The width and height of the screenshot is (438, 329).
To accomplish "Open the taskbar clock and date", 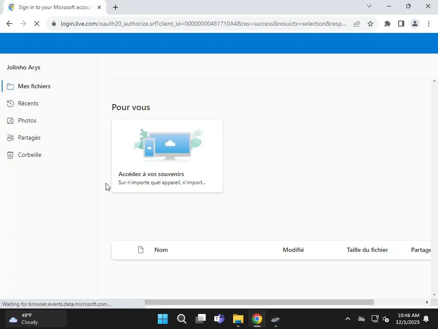I will (x=408, y=319).
